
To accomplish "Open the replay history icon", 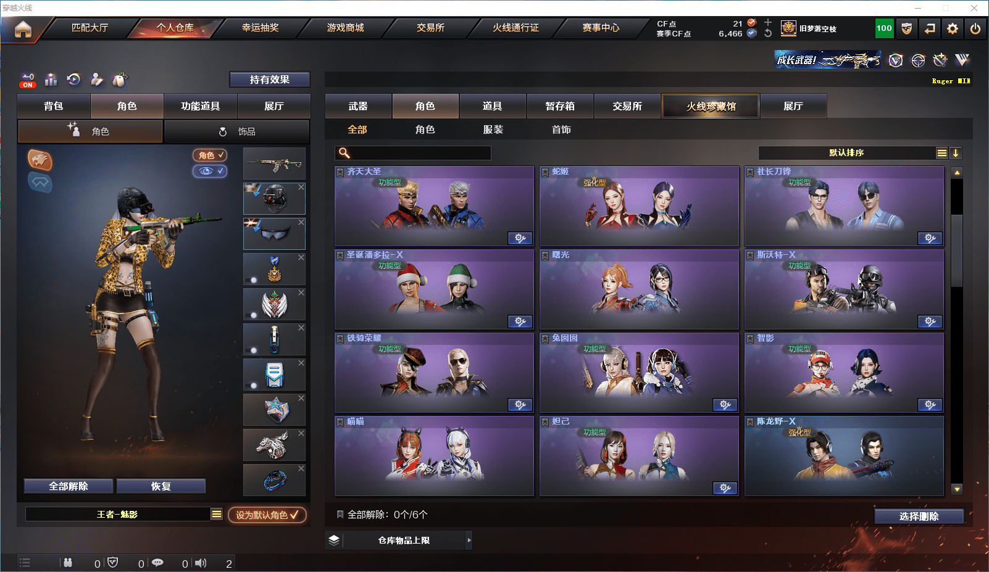I will pos(73,79).
